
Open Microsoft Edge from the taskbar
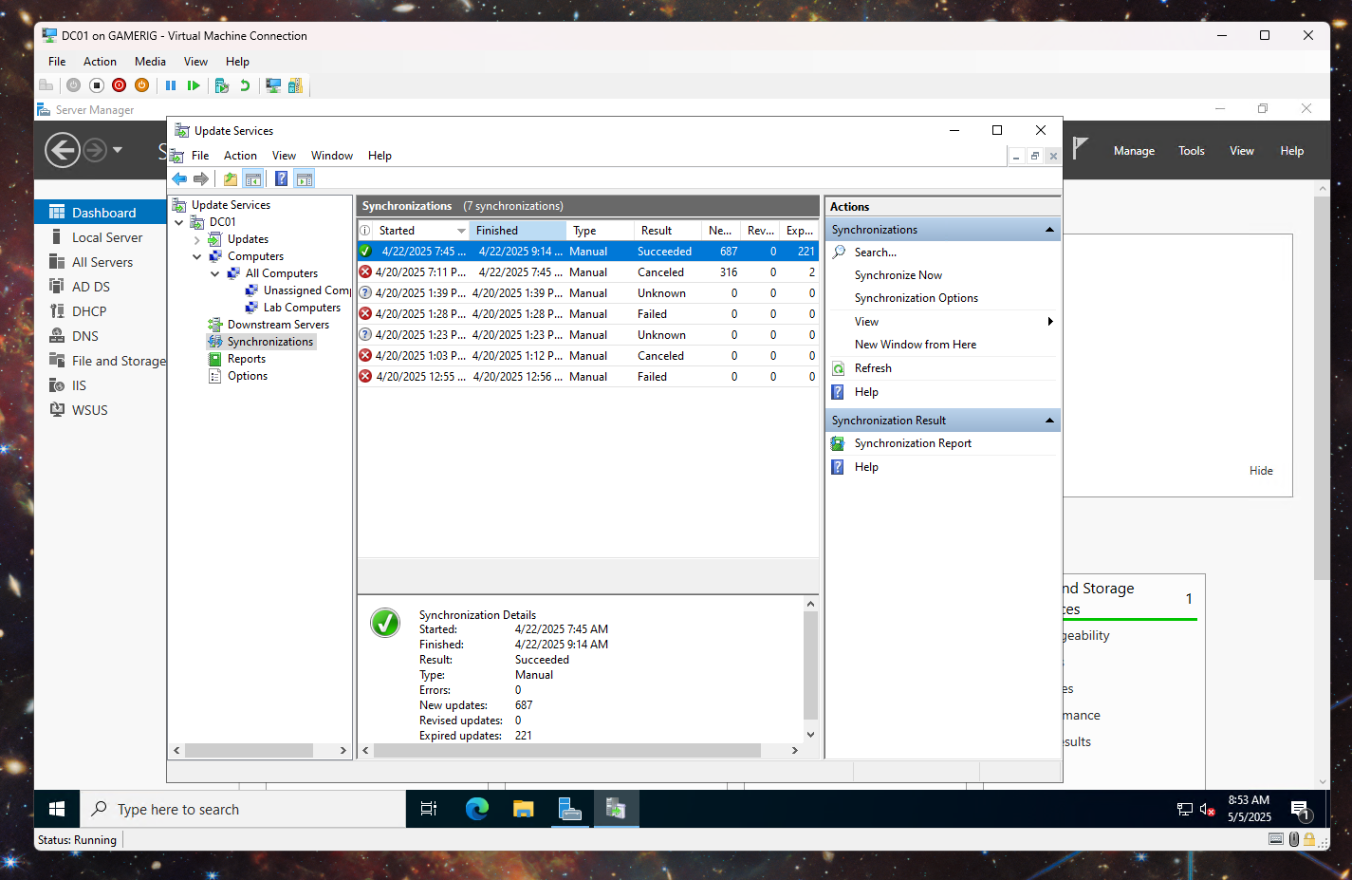click(476, 809)
